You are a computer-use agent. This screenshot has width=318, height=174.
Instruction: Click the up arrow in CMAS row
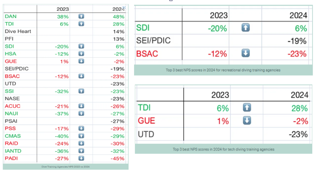point(81,136)
